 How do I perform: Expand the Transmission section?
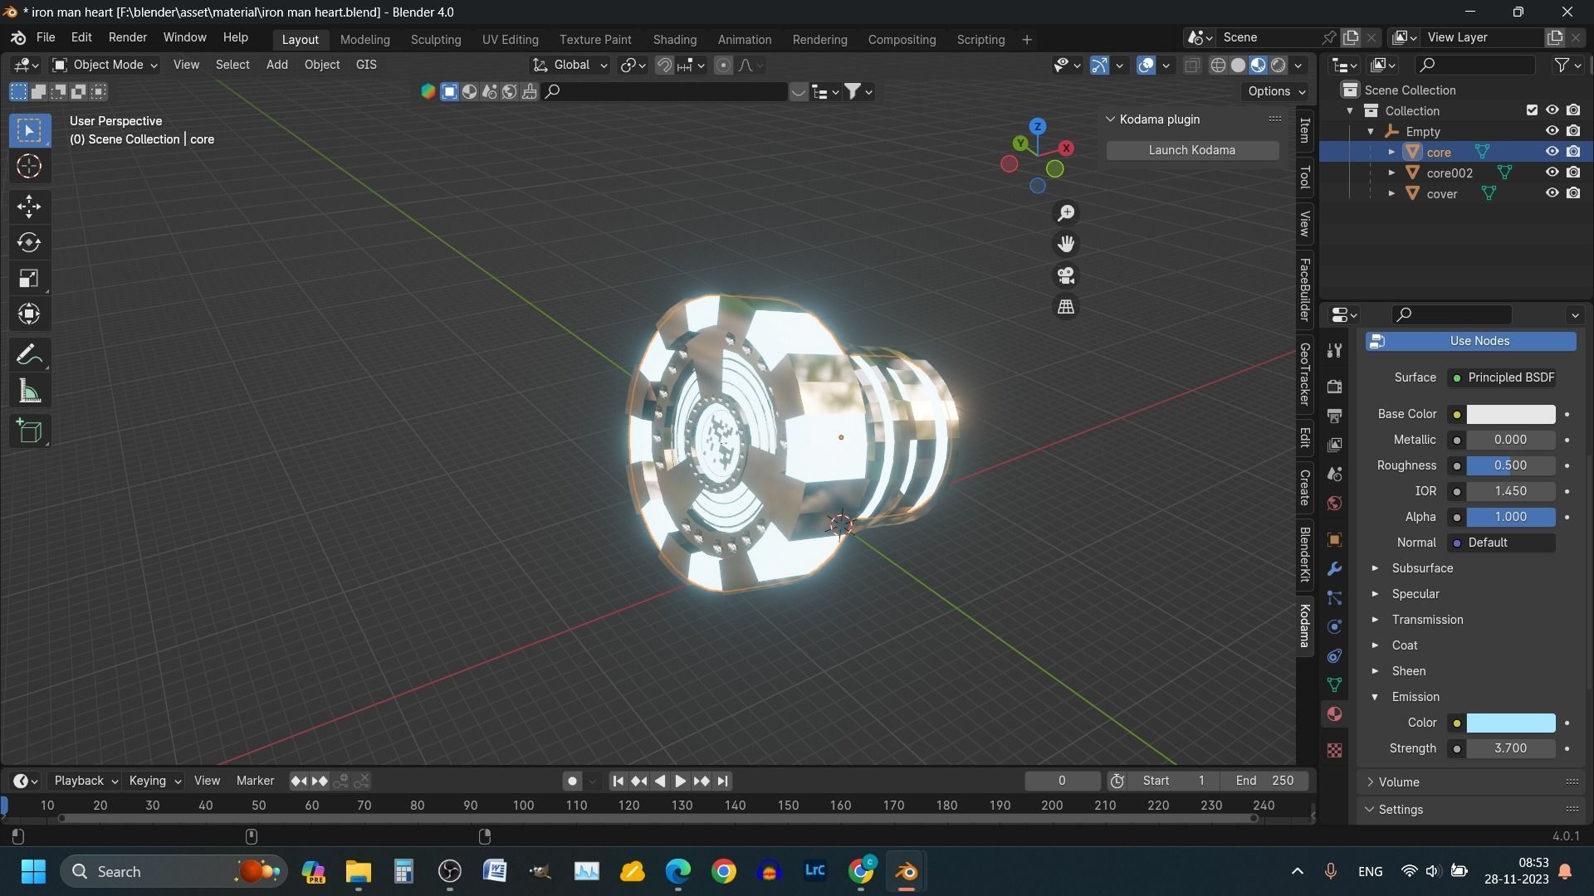tap(1426, 620)
